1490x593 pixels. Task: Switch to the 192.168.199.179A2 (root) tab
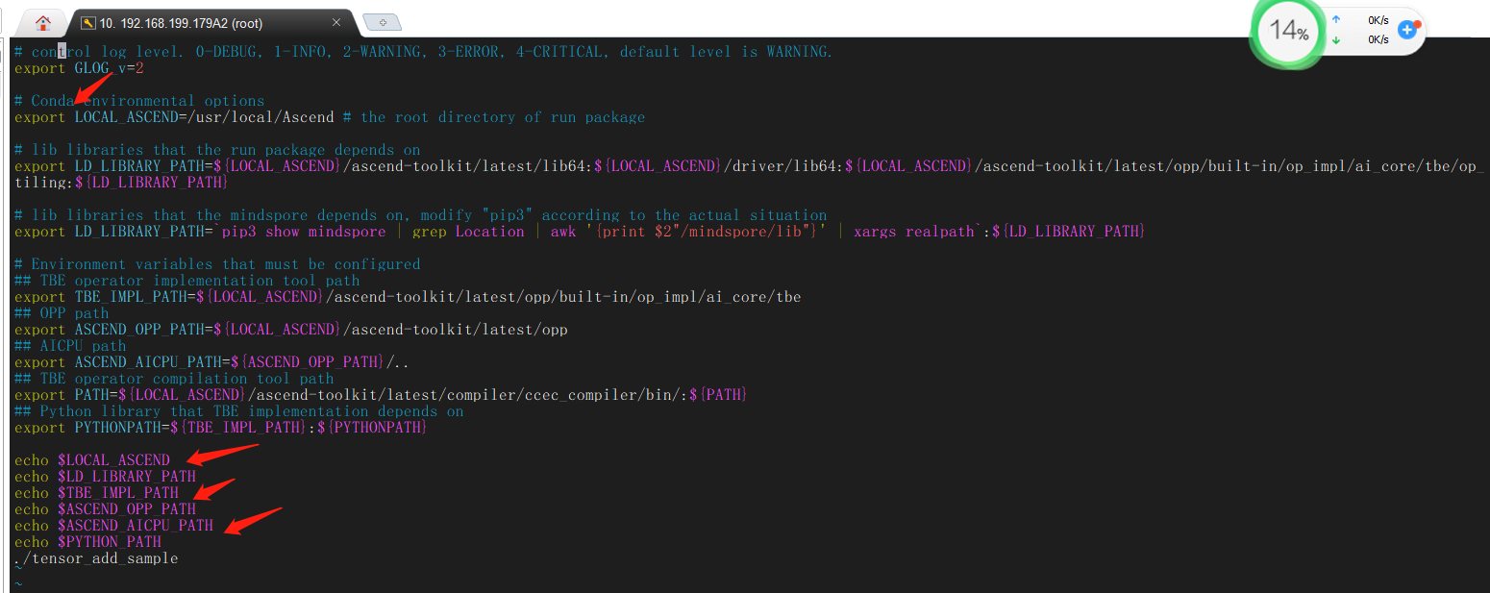(x=181, y=23)
